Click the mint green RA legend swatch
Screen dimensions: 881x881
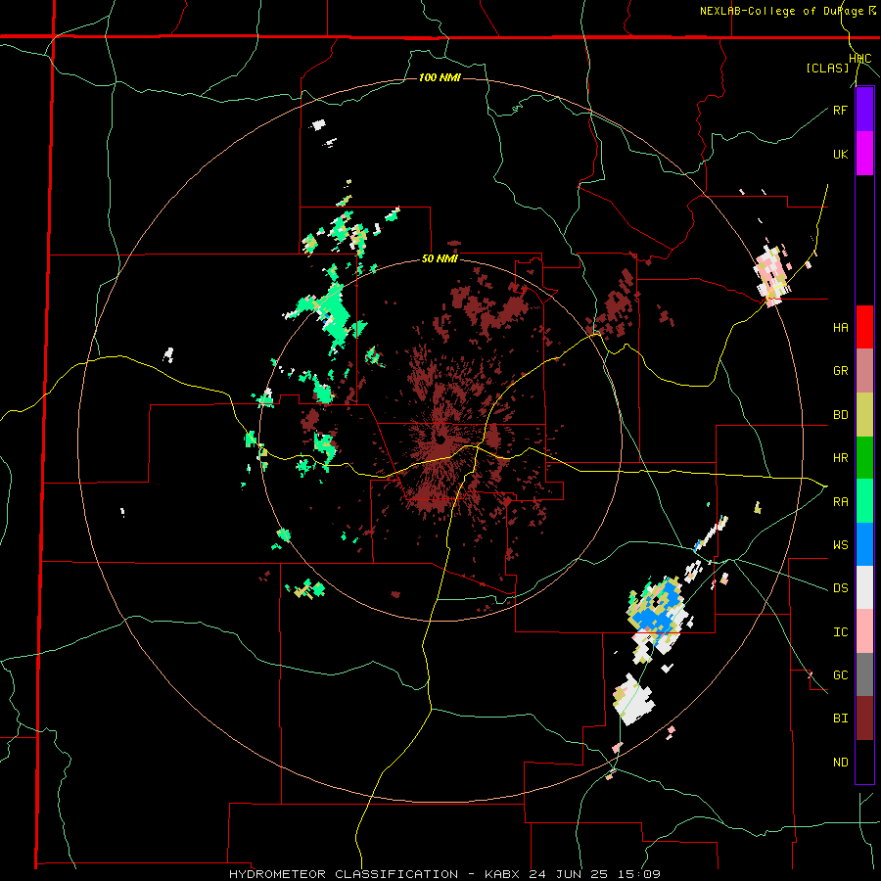864,500
